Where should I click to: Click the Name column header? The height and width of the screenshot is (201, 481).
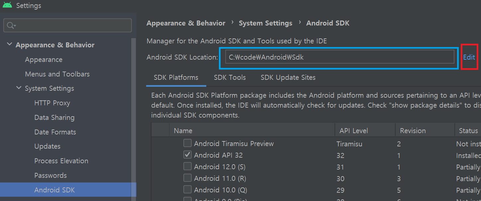tap(252, 130)
